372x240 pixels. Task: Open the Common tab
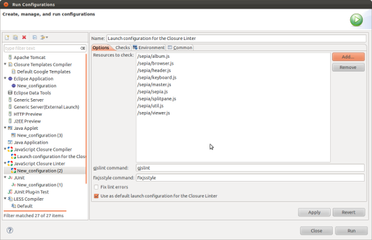(180, 47)
